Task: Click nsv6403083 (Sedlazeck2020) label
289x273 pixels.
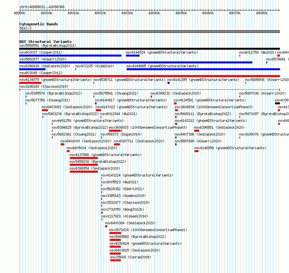Action: tap(67, 107)
